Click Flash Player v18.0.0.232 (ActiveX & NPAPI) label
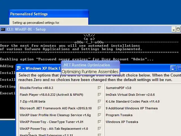The height and width of the screenshot is (136, 181). [51, 95]
